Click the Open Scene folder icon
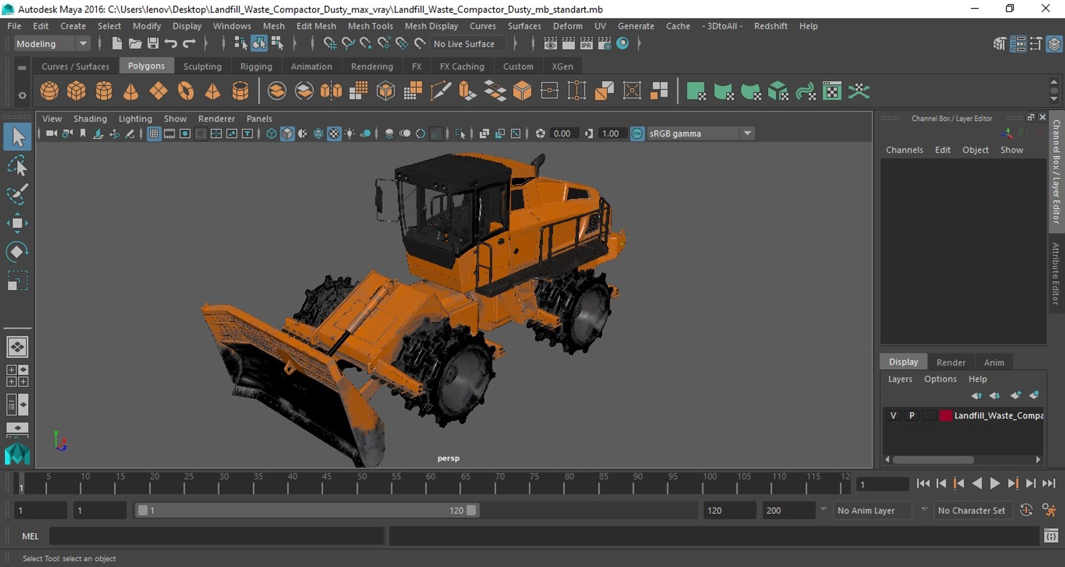This screenshot has width=1065, height=567. click(x=135, y=43)
